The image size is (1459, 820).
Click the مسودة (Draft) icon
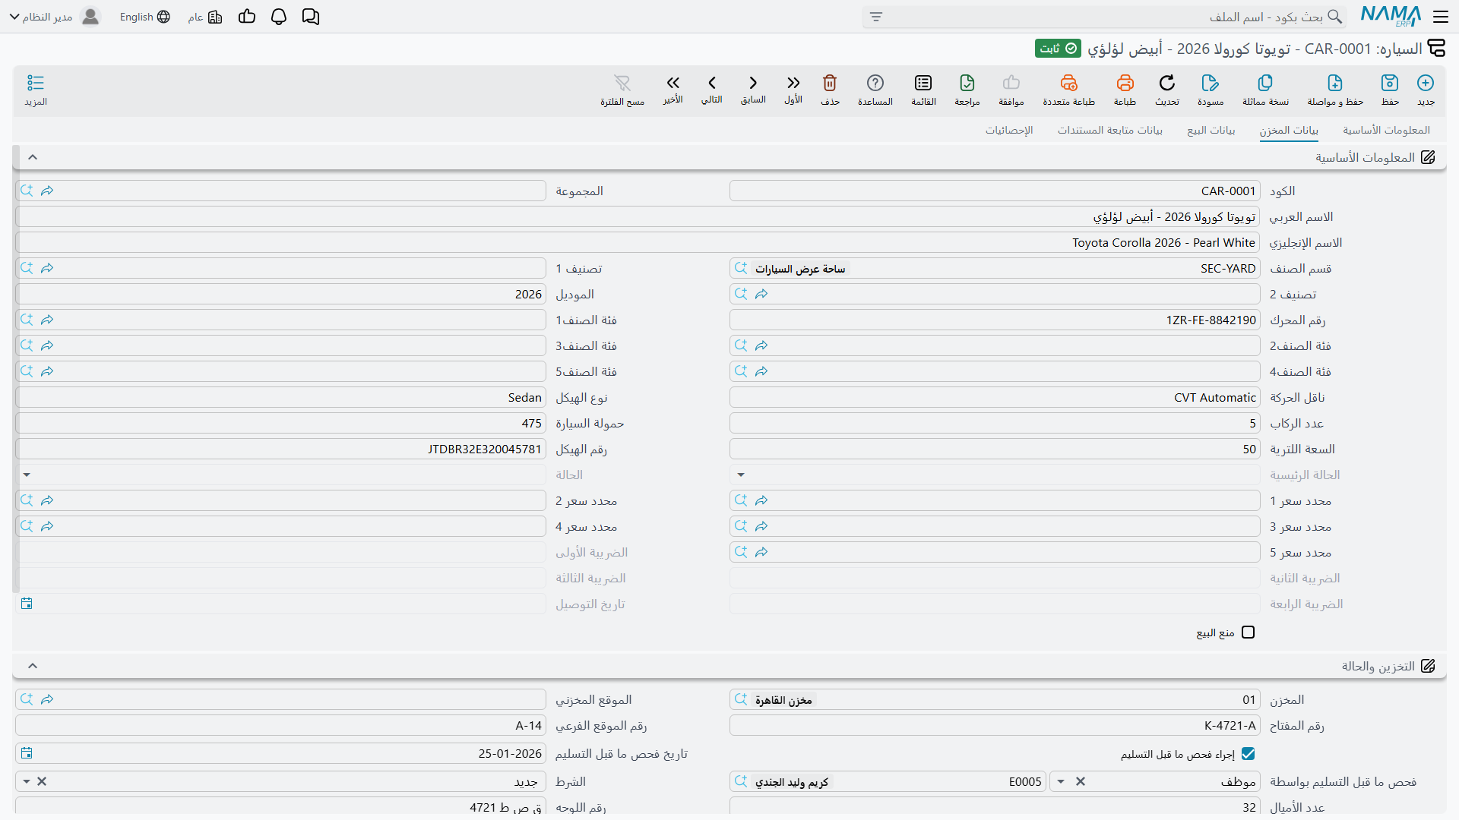(1211, 90)
